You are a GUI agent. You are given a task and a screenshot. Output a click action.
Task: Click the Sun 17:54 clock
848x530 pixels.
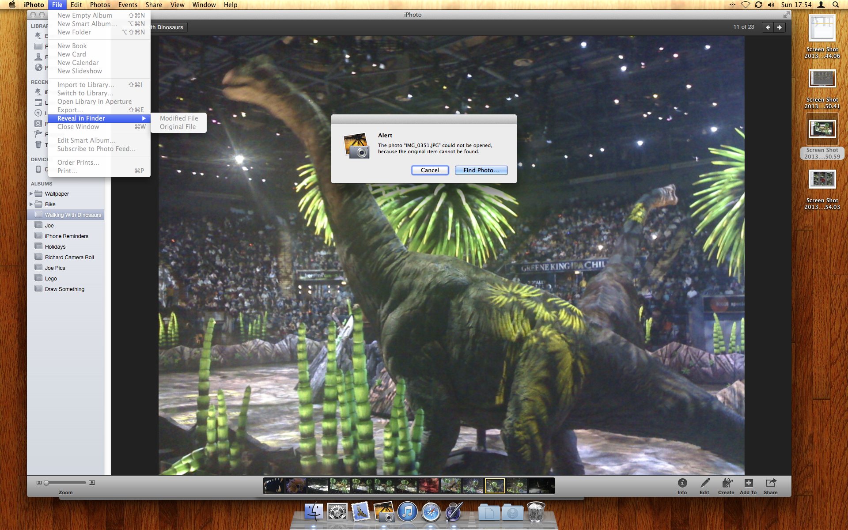click(796, 5)
